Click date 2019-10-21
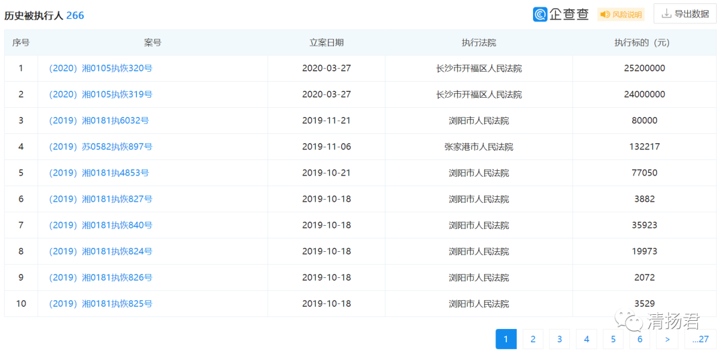The height and width of the screenshot is (353, 724). [326, 173]
